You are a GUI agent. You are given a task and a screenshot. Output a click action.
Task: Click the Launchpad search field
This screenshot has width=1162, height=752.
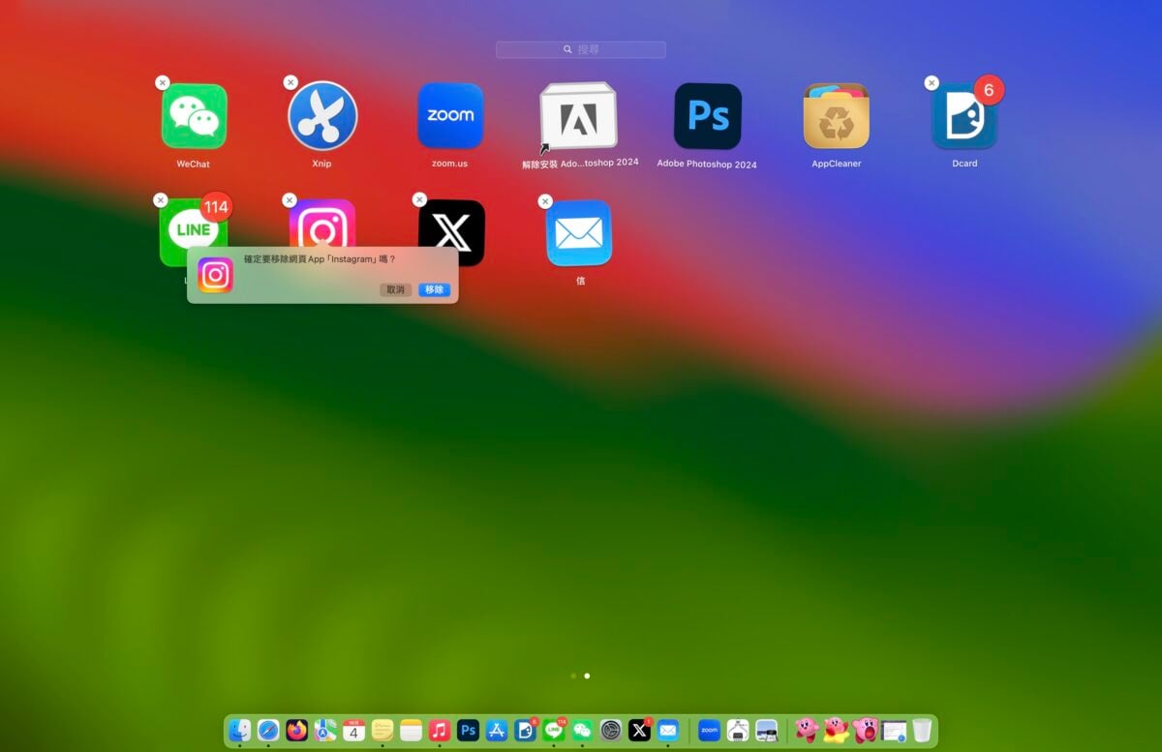coord(581,49)
